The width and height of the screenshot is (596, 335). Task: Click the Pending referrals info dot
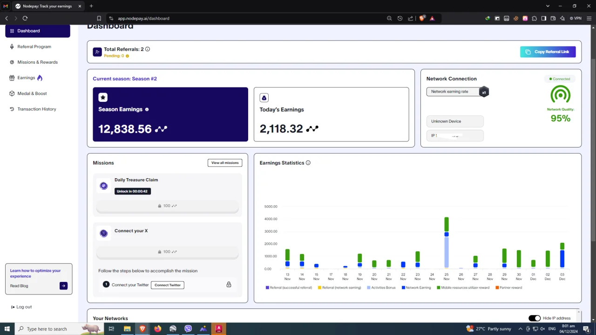point(127,56)
